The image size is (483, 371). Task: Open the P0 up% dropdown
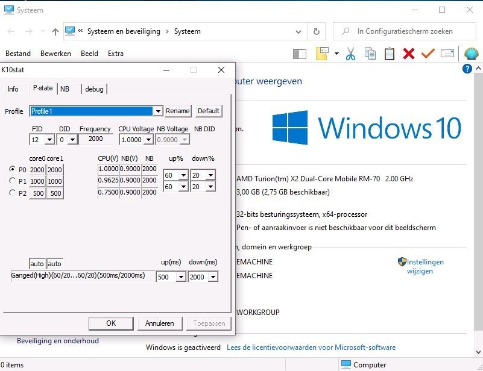(183, 175)
